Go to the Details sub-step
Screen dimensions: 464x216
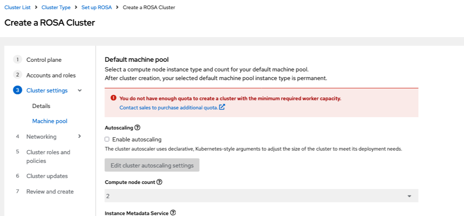pyautogui.click(x=41, y=106)
